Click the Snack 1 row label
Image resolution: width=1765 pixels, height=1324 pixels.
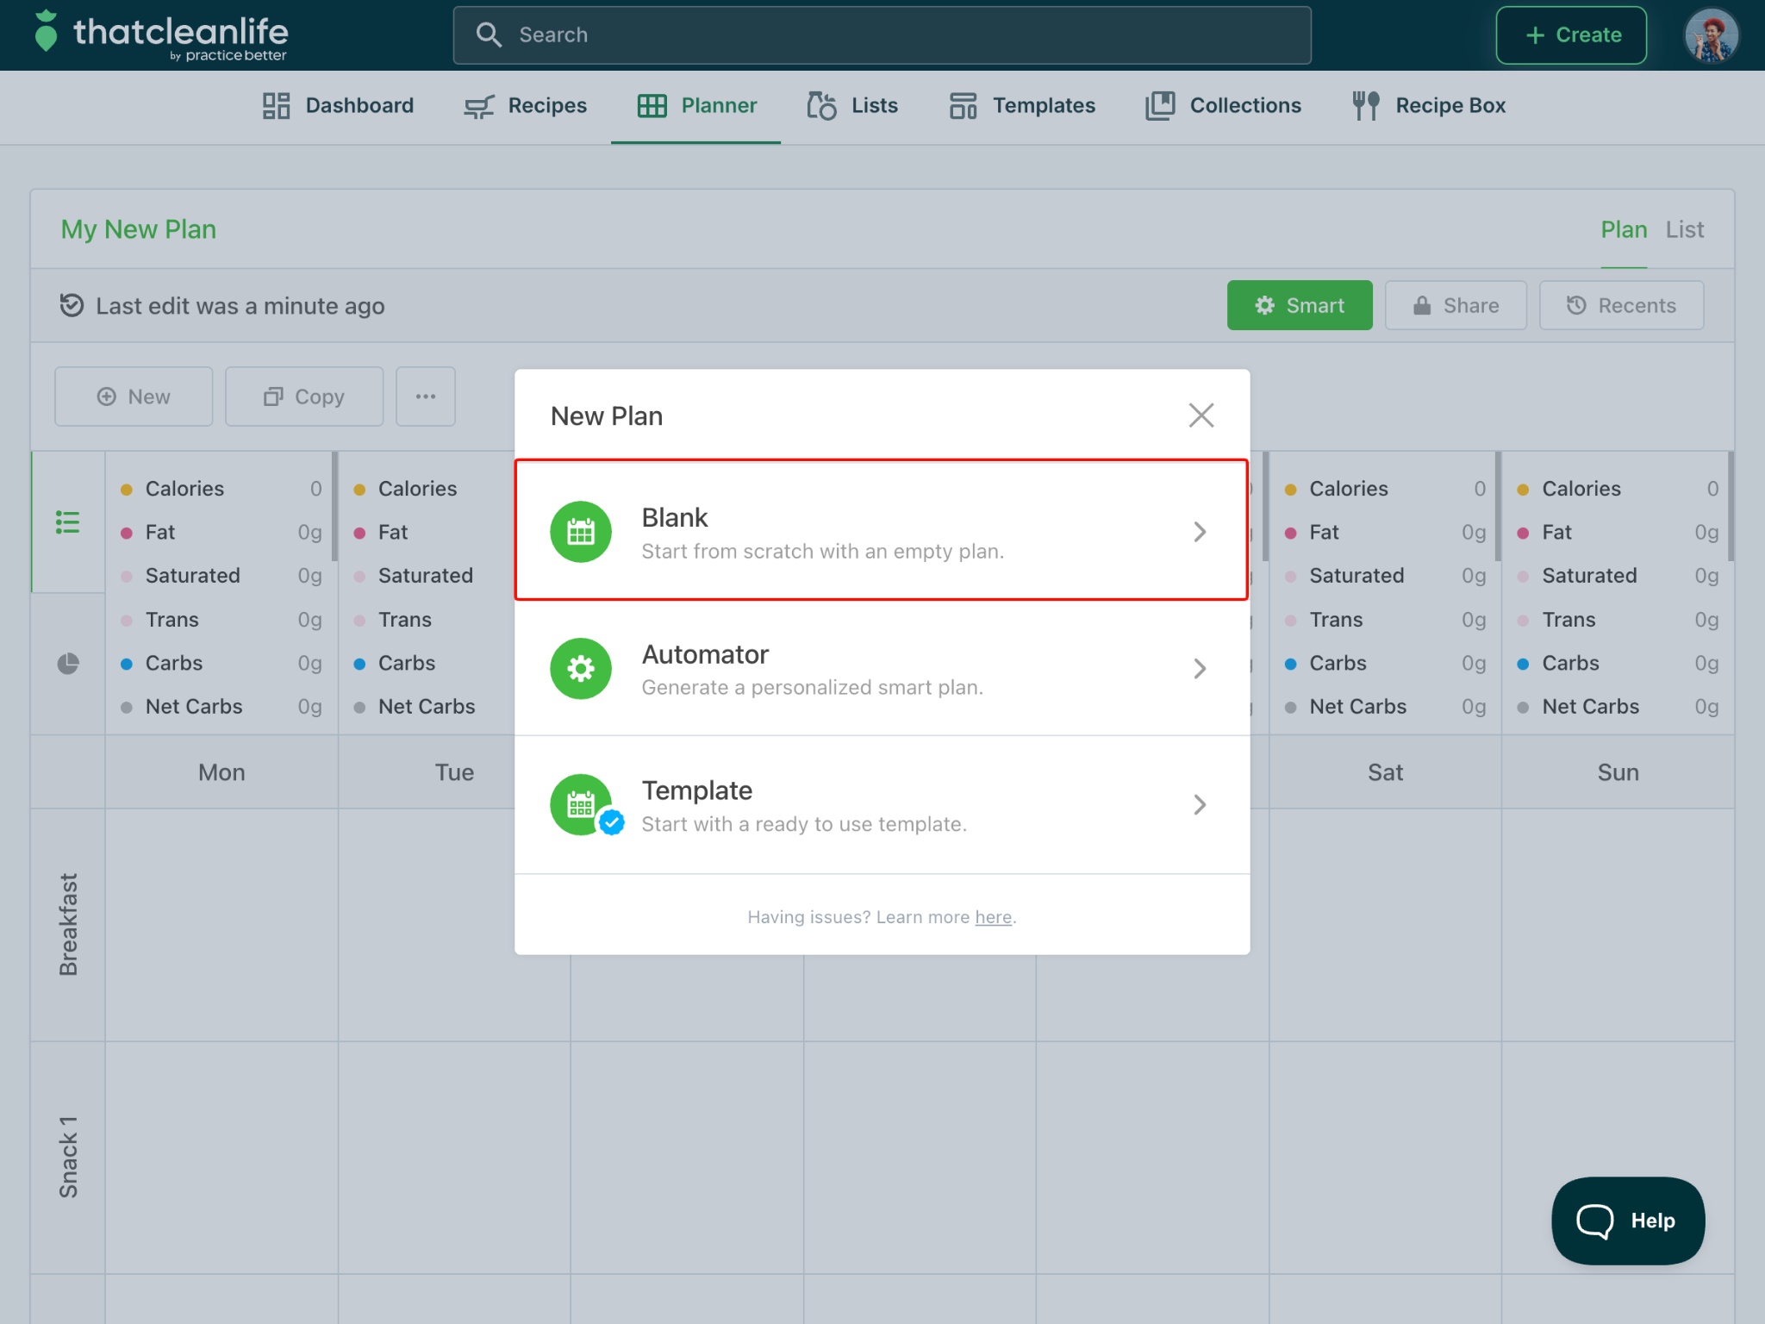[68, 1157]
